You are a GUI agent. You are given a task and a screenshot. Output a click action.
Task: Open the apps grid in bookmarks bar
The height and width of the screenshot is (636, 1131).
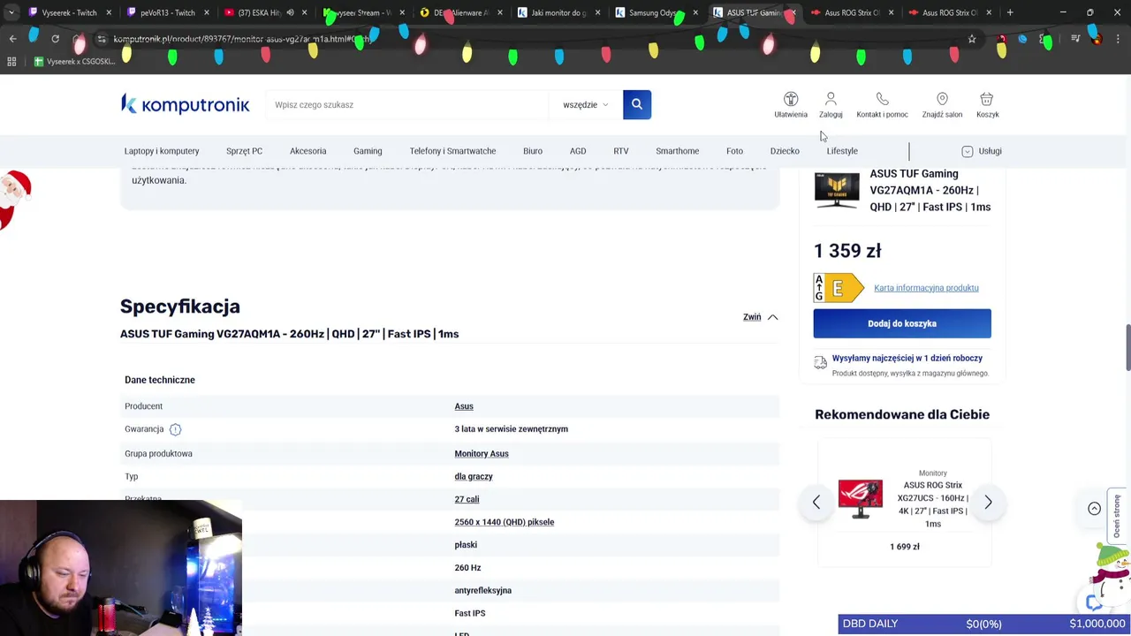pyautogui.click(x=11, y=62)
